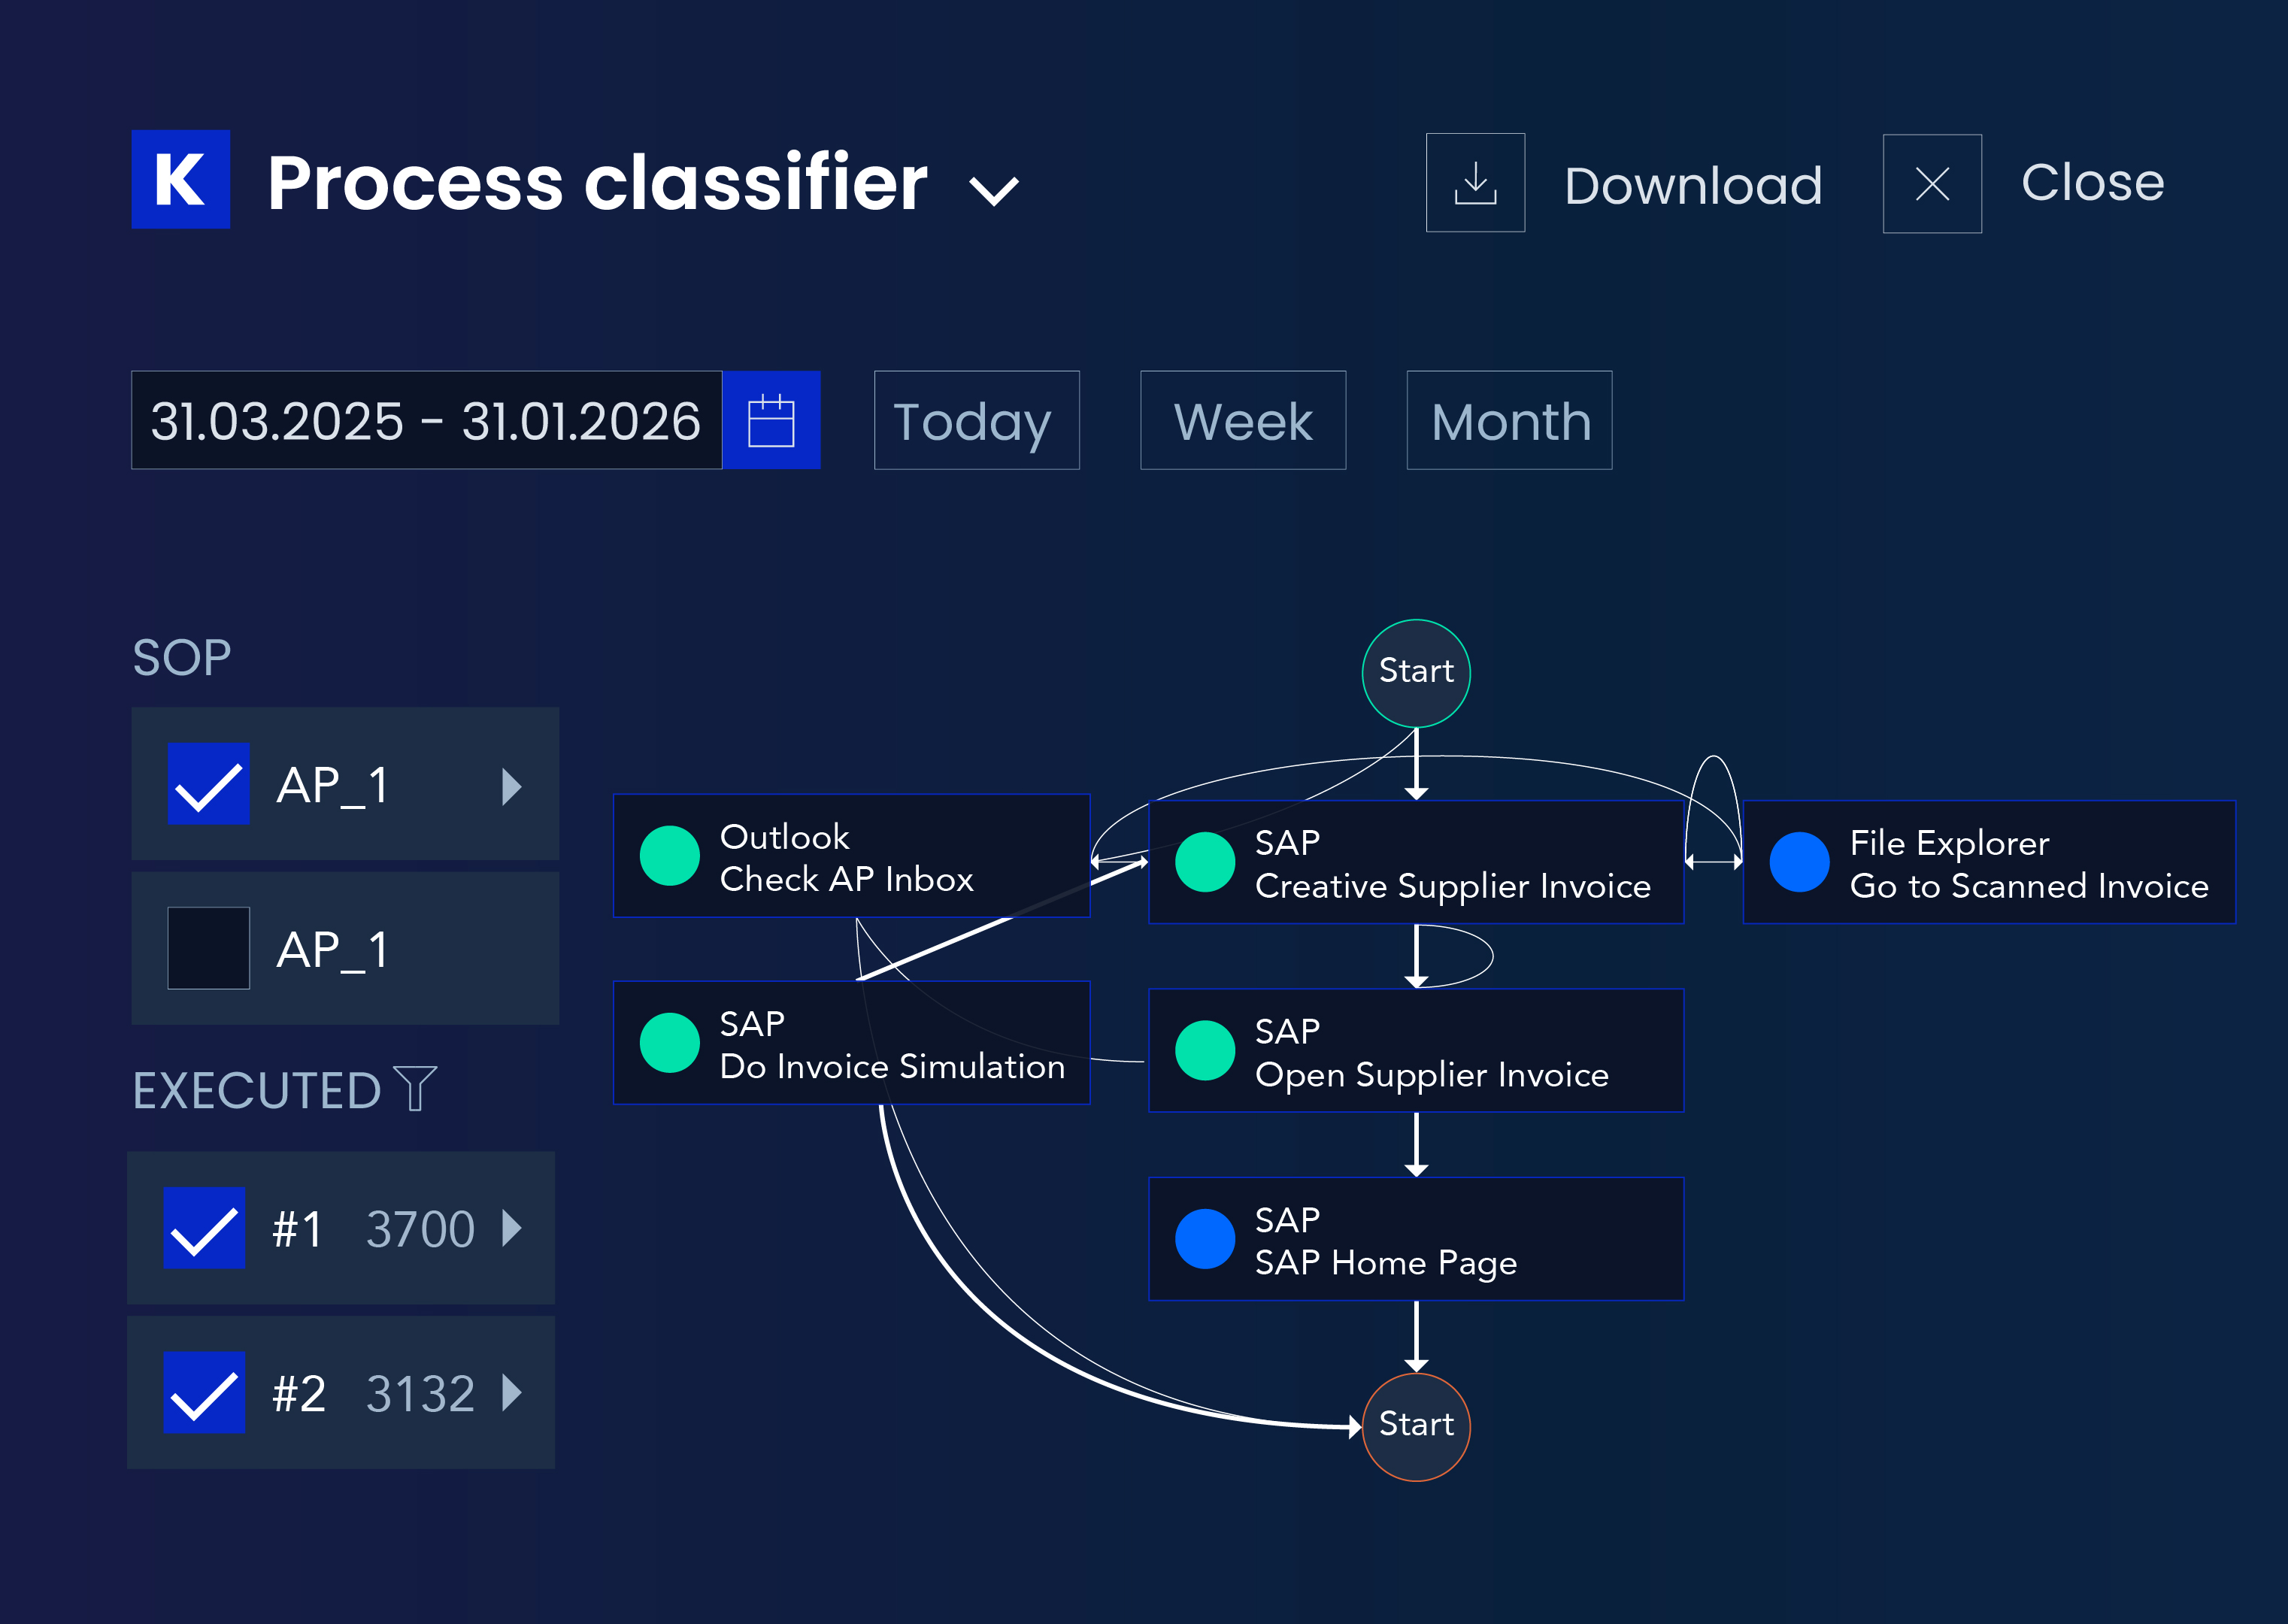
Task: Click the date range input field
Action: point(427,420)
